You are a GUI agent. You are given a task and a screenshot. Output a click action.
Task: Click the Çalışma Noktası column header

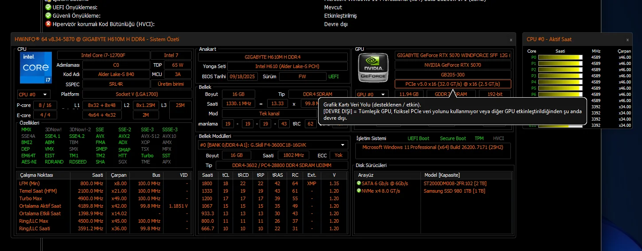pyautogui.click(x=43, y=175)
